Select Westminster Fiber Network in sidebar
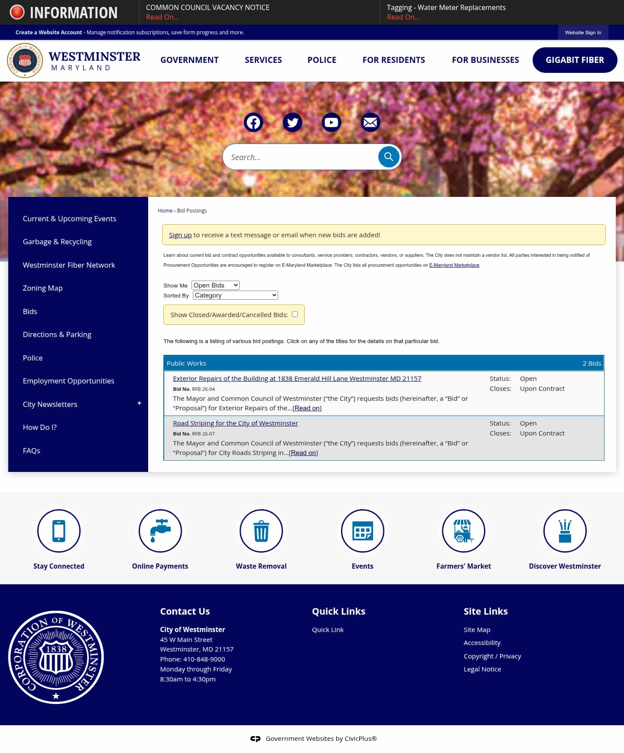 click(x=69, y=265)
